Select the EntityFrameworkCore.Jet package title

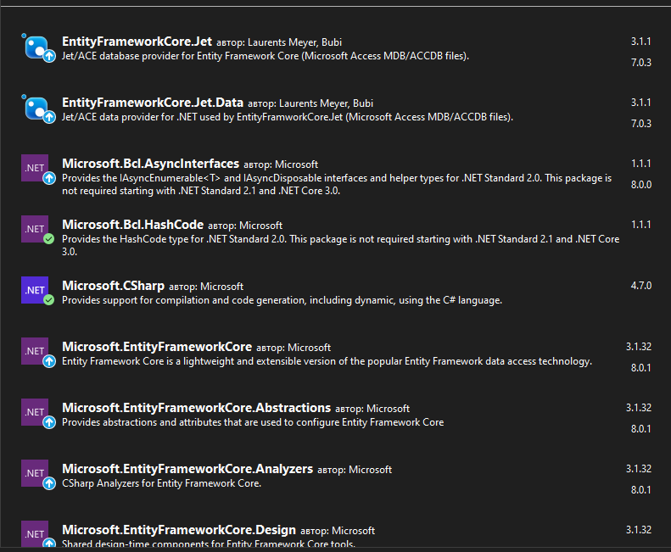pyautogui.click(x=137, y=42)
